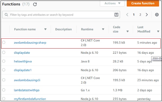Select lambdatestwithgo radio button
The width and height of the screenshot is (162, 102).
point(4,90)
